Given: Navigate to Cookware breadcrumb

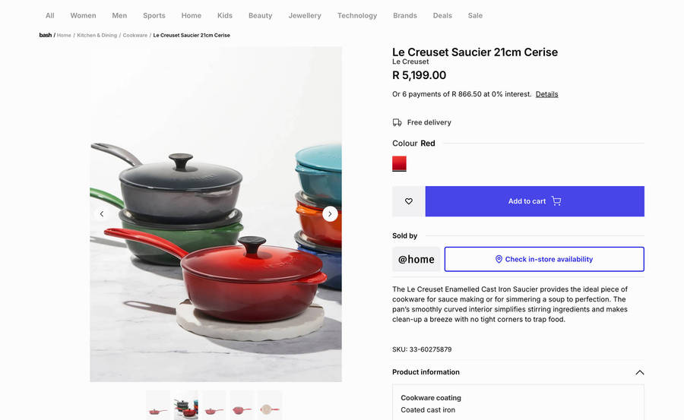Looking at the screenshot, I should pos(135,35).
